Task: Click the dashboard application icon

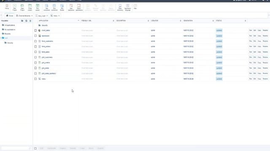Action: point(39,36)
